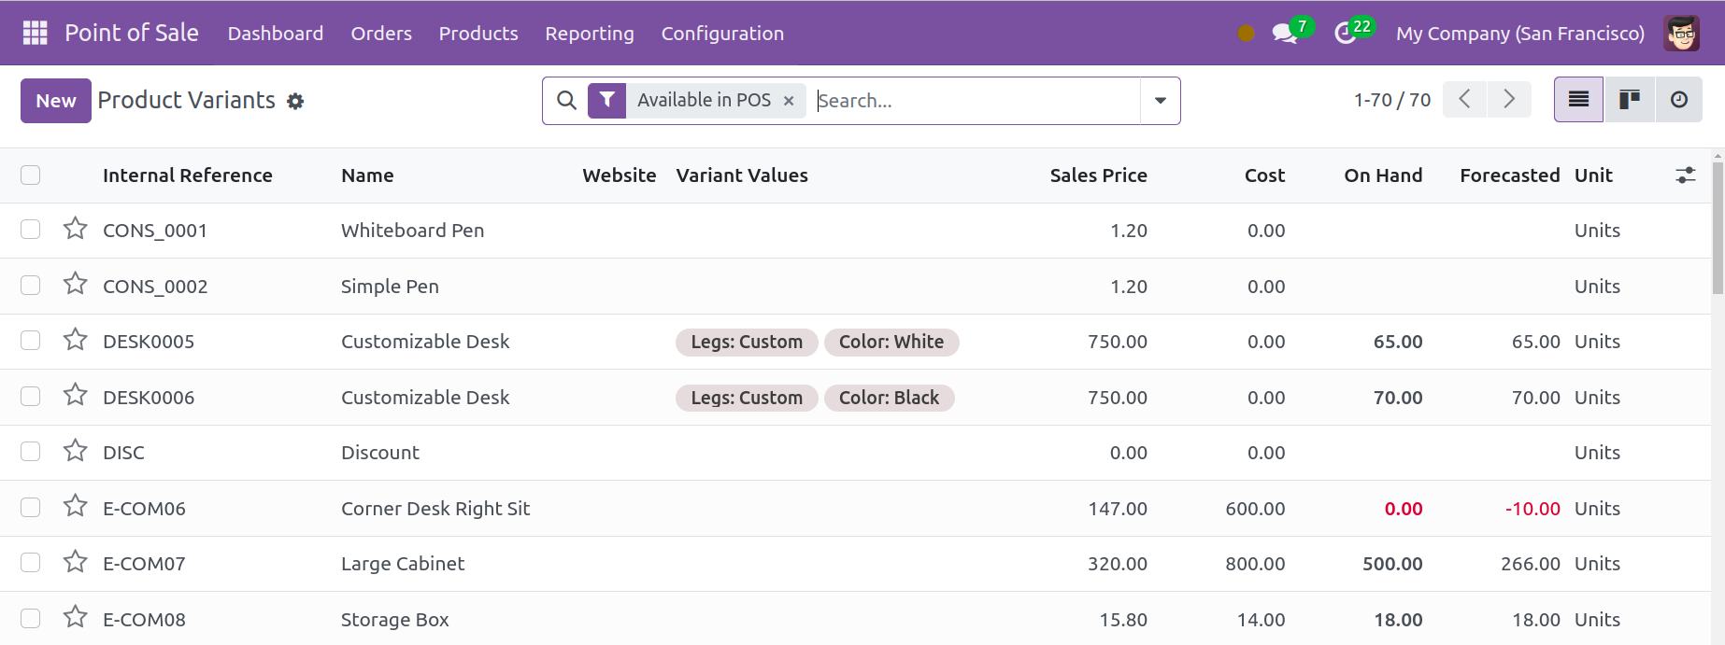Tick the checkbox for Simple Pen row
The image size is (1725, 645).
click(x=31, y=286)
